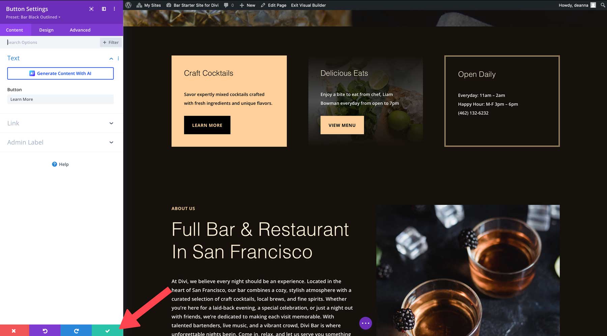
Task: Open the Text section three-dot options menu
Action: (x=118, y=58)
